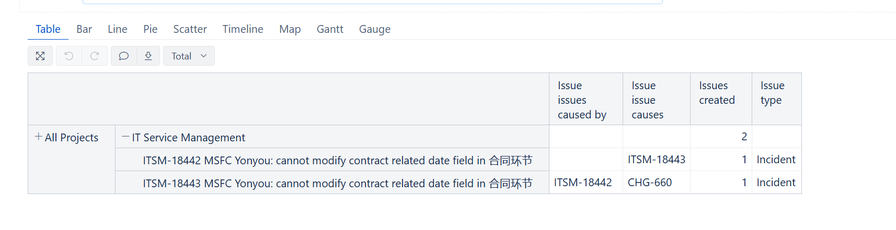
Task: Open the Gantt tab
Action: point(330,29)
